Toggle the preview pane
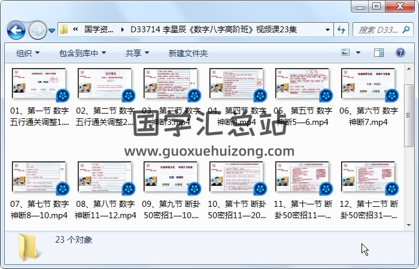The width and height of the screenshot is (419, 269). coord(378,53)
